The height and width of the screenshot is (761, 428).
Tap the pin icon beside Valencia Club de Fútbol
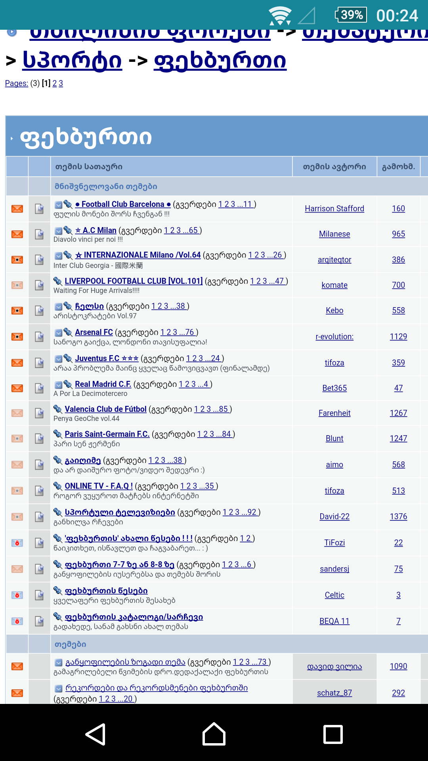tap(58, 409)
